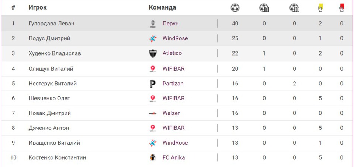354x167 pixels.
Task: Click the FC Anika team logo
Action: [153, 158]
